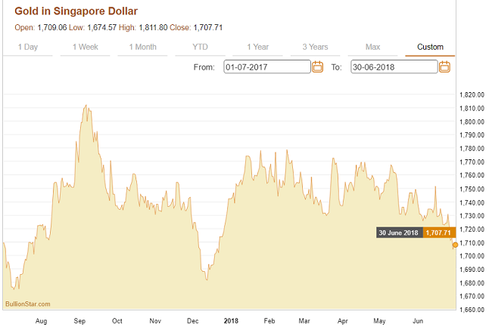
Task: Open the To date calendar picker
Action: coord(444,67)
